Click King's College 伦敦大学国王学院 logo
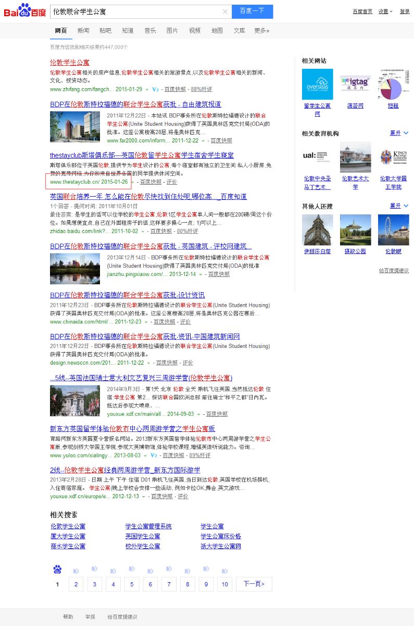Screen dimensions: 414x626 pyautogui.click(x=394, y=157)
